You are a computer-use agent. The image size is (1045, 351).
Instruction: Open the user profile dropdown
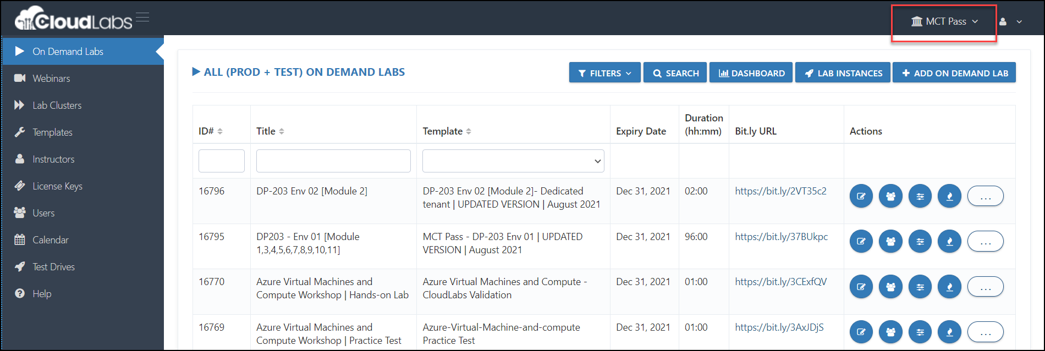point(1010,22)
